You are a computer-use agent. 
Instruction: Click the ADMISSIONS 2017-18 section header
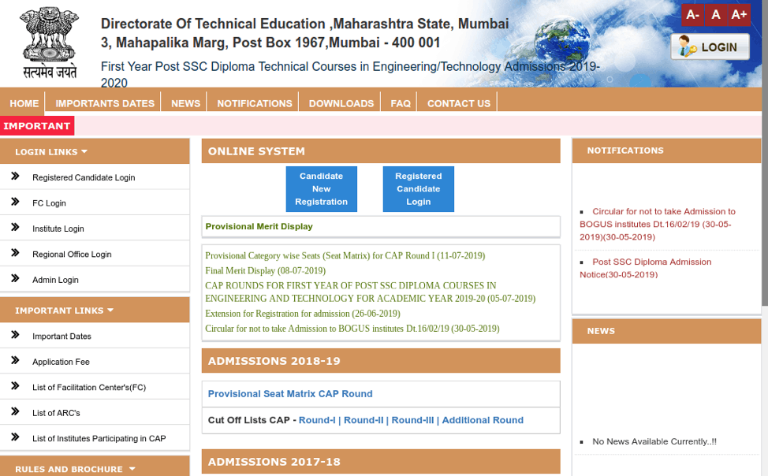381,462
